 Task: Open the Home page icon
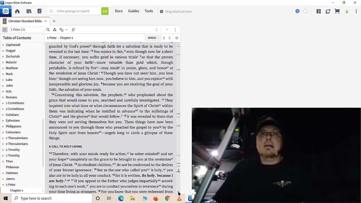(17, 11)
